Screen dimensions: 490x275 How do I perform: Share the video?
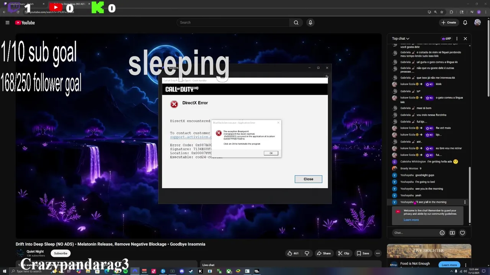(x=323, y=253)
